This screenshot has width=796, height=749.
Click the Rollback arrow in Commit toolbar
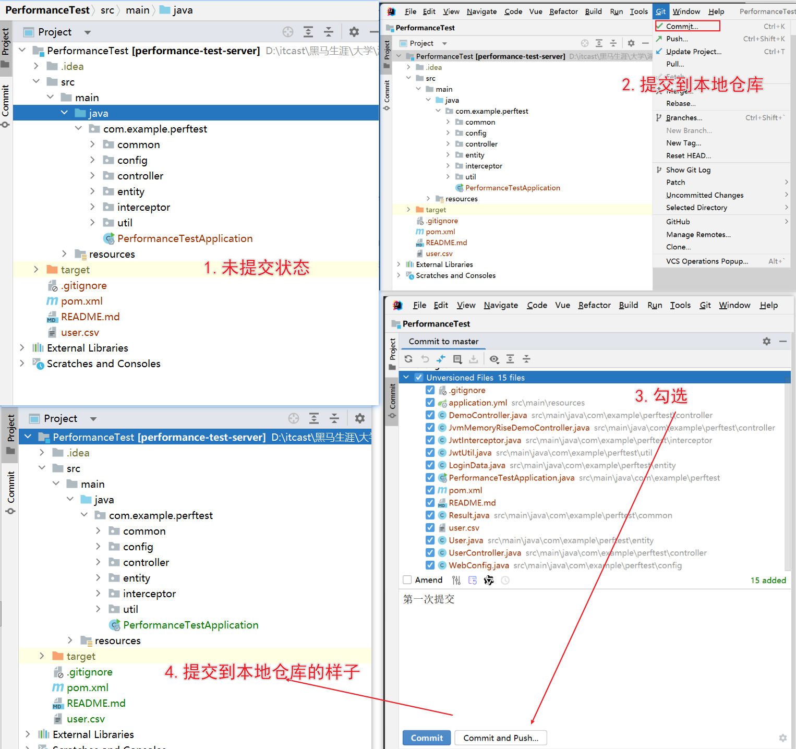(425, 359)
